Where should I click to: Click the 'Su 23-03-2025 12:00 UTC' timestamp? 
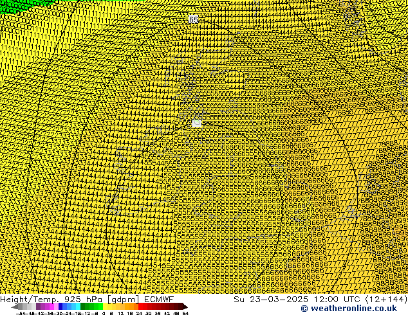coord(297,300)
